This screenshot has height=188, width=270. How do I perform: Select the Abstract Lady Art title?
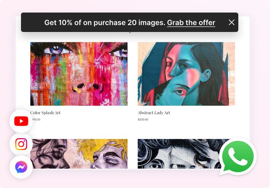click(154, 113)
